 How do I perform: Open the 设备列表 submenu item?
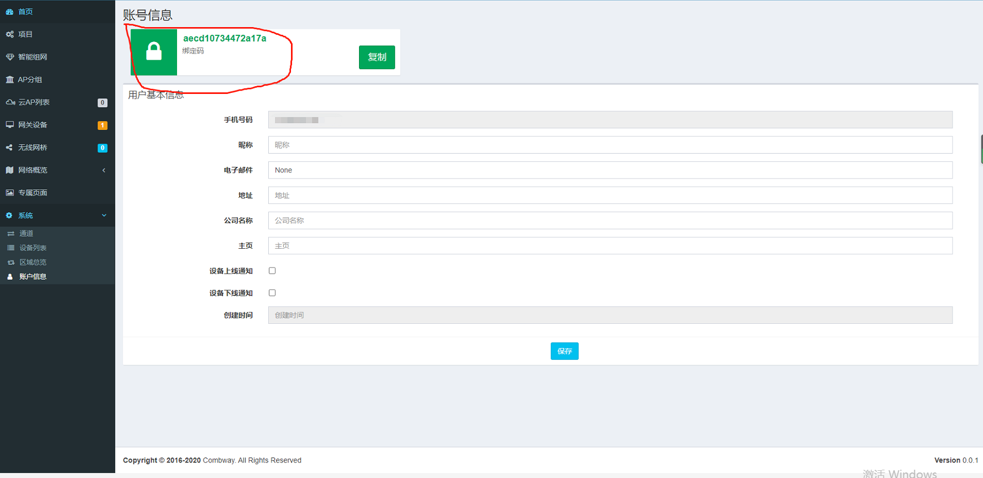point(33,248)
